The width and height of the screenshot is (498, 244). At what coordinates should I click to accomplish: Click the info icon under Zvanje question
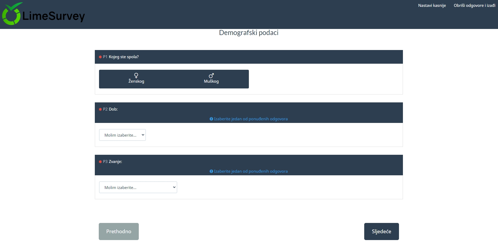211,171
